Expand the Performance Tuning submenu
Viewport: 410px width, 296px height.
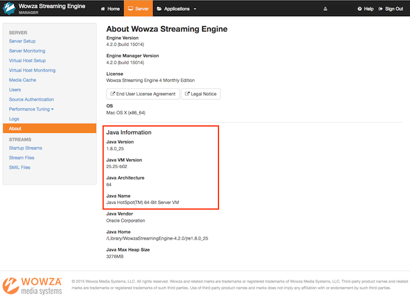pyautogui.click(x=31, y=109)
